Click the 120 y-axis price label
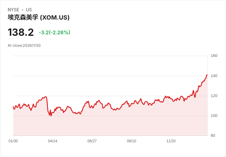This screenshot has height=157, width=226. coord(214,96)
